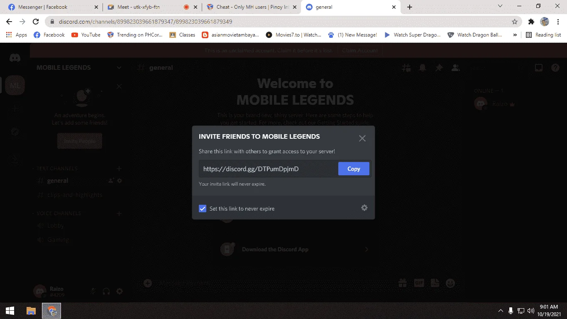Screen dimensions: 567x319
Task: Attach file with plus button
Action: click(x=148, y=283)
